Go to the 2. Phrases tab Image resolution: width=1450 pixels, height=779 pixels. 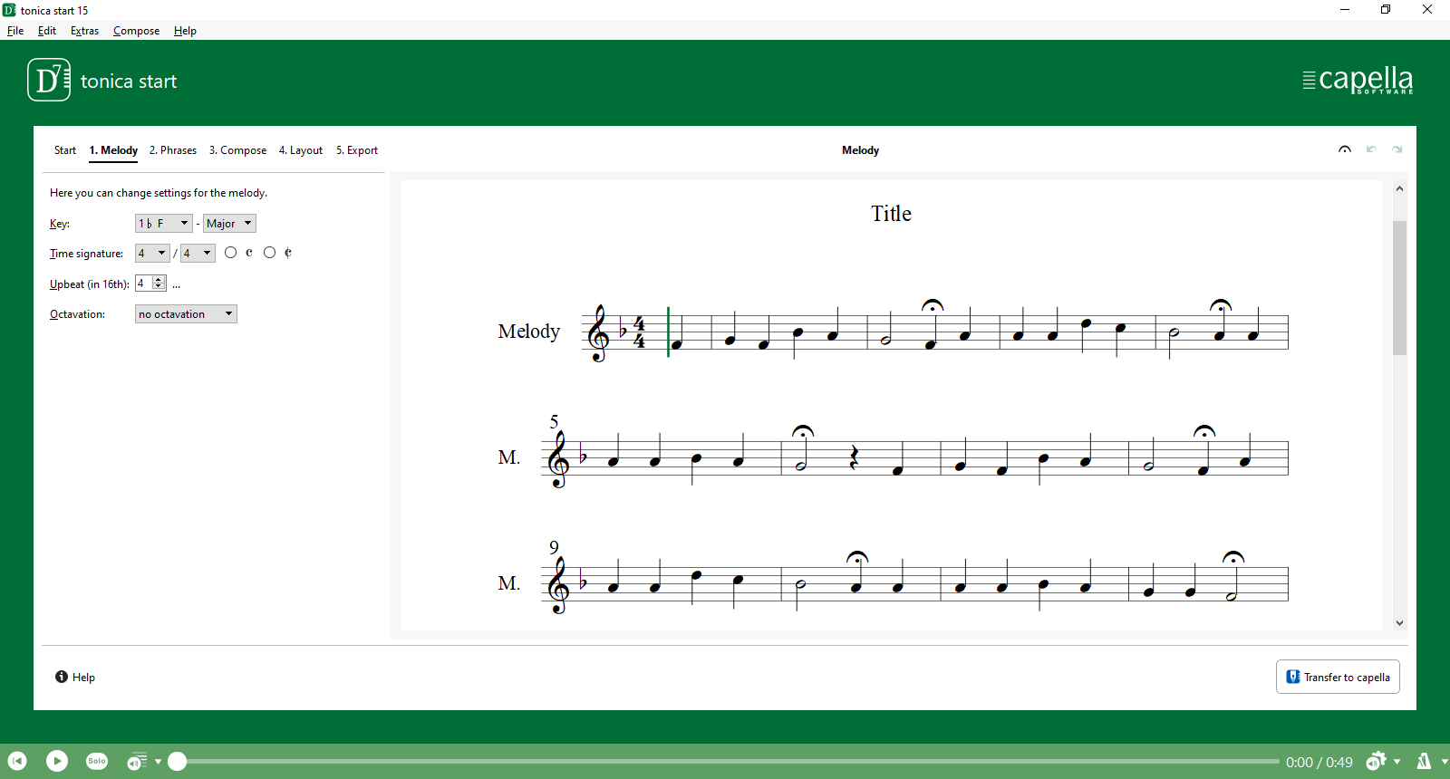[x=173, y=150]
